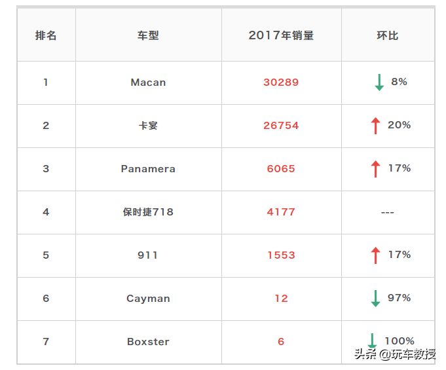This screenshot has width=446, height=370.
Task: Select sales value 6065
Action: click(281, 169)
